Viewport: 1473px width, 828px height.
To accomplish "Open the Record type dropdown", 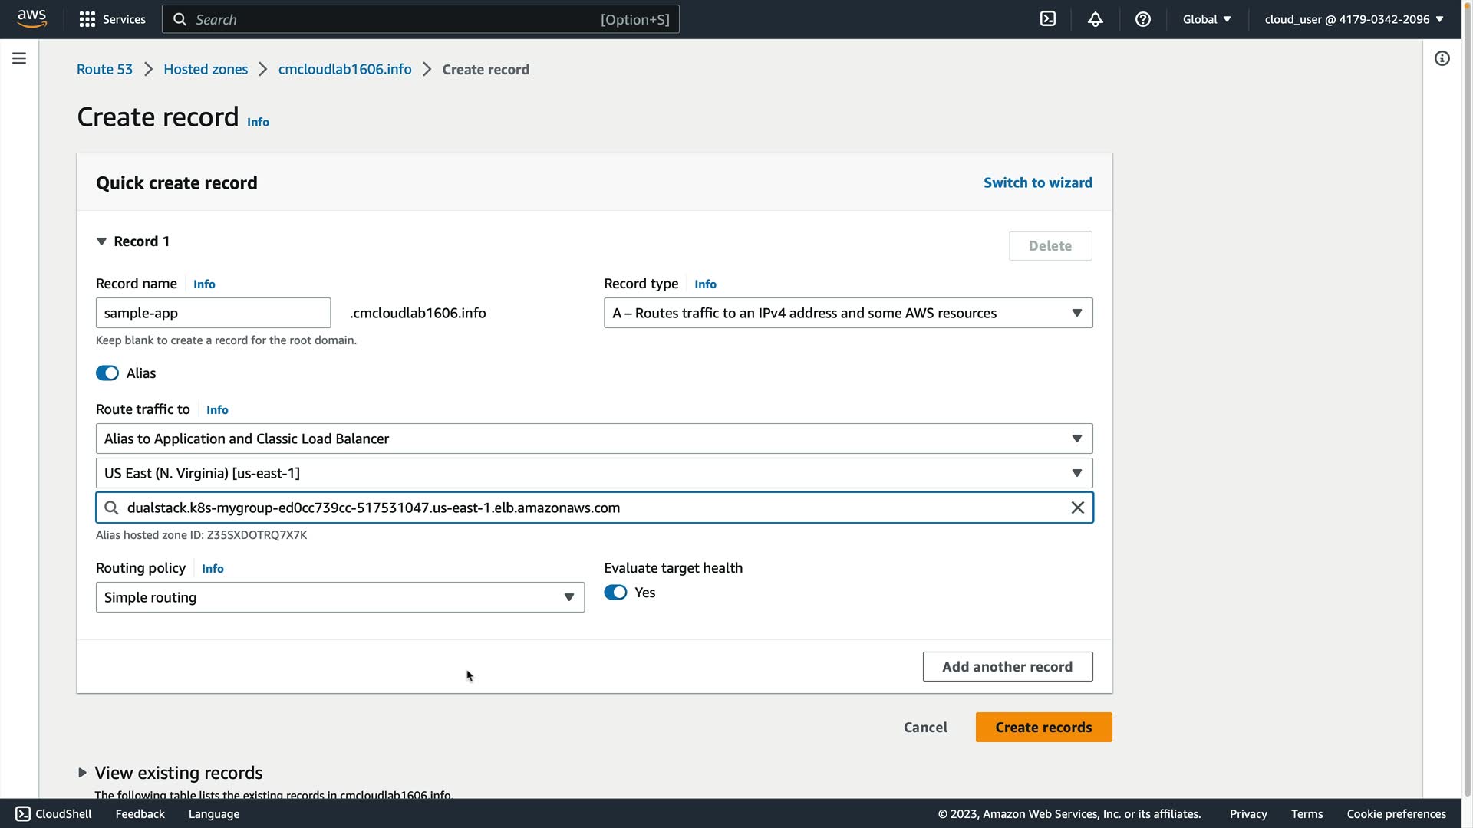I will point(848,313).
